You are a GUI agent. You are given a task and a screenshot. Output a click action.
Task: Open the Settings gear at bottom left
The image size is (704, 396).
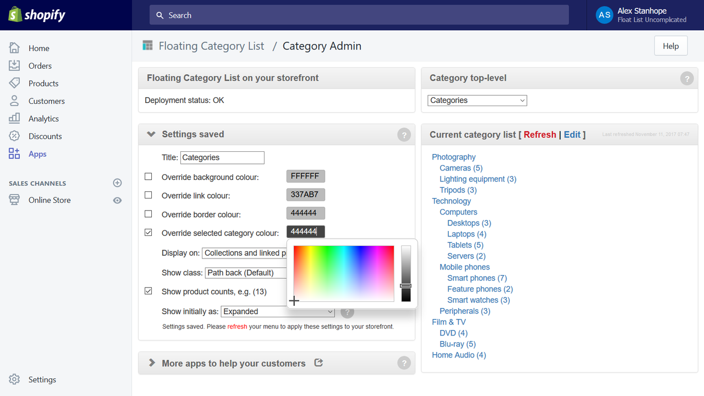click(15, 380)
